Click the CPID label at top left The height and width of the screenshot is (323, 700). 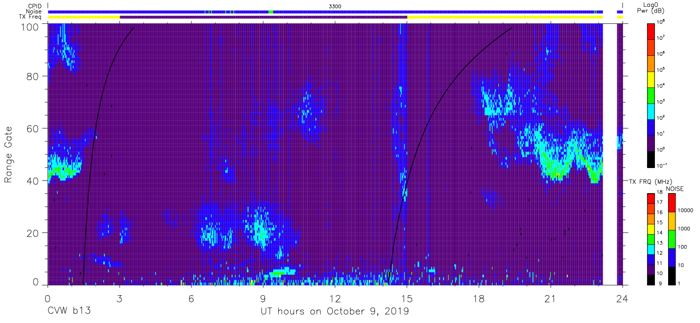point(34,6)
